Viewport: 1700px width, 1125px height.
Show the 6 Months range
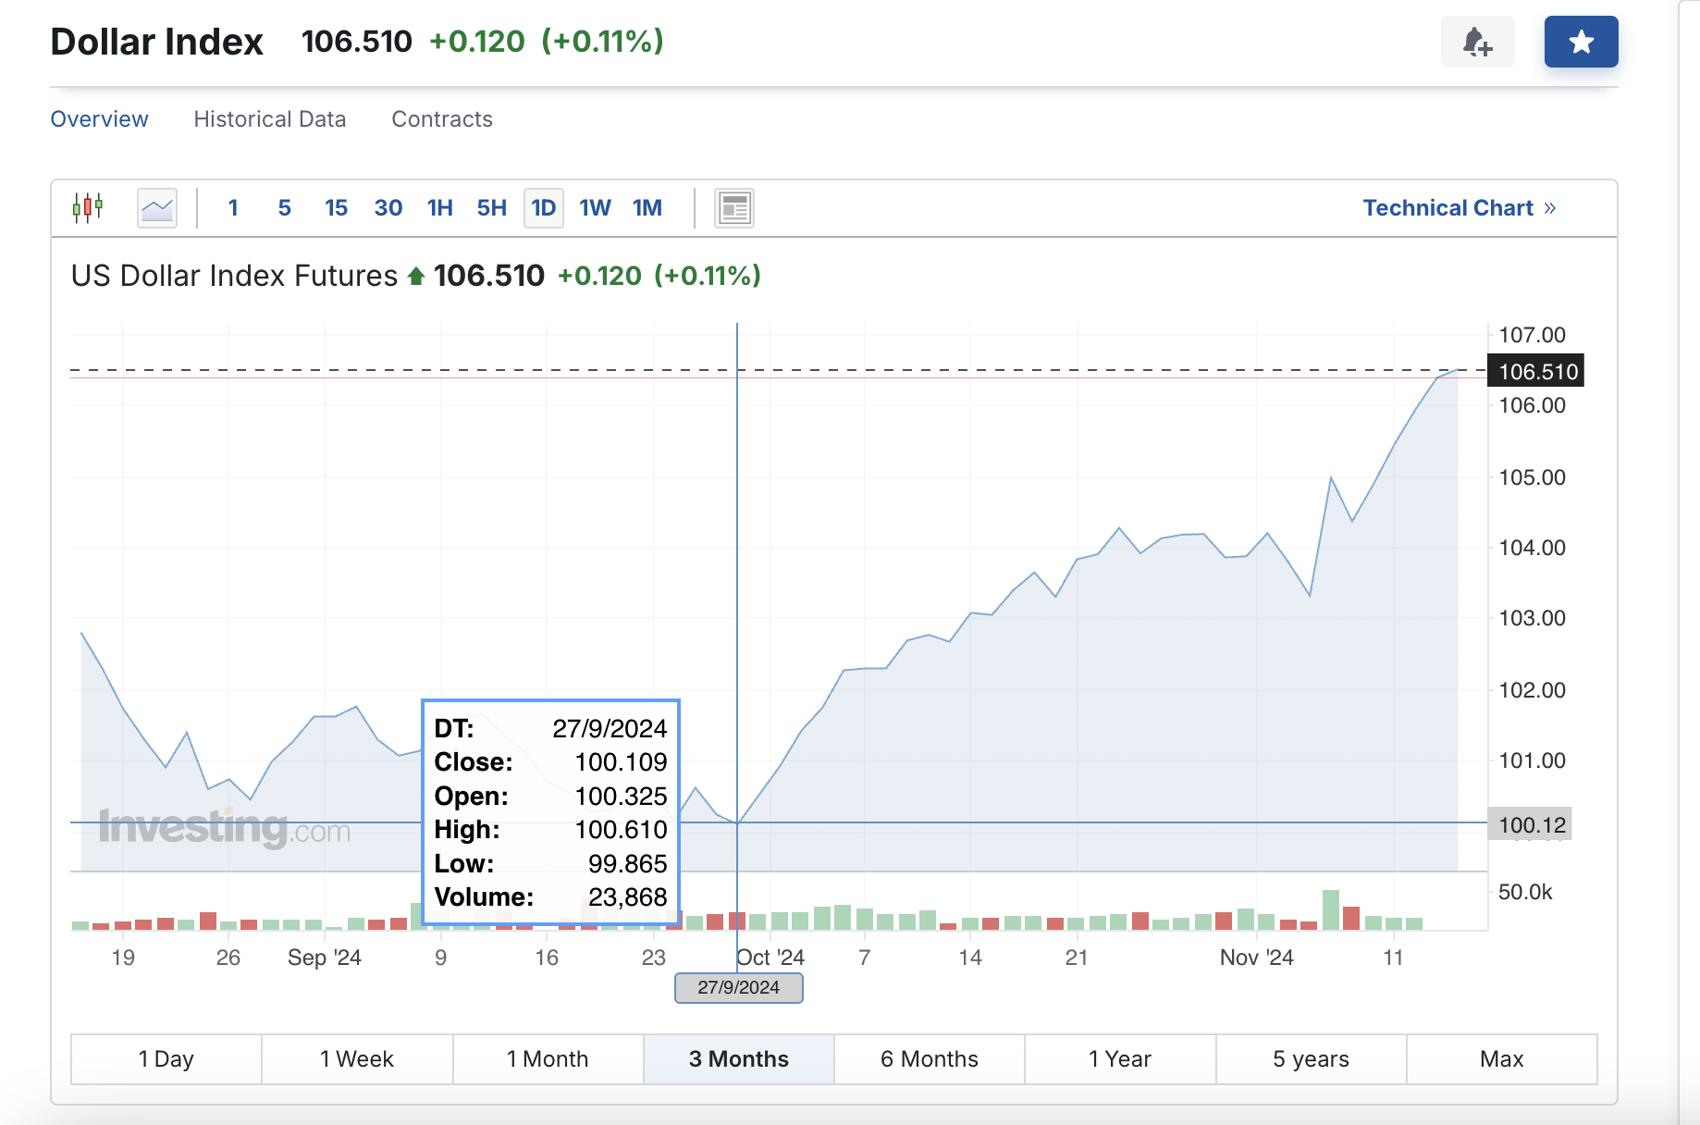click(930, 1059)
